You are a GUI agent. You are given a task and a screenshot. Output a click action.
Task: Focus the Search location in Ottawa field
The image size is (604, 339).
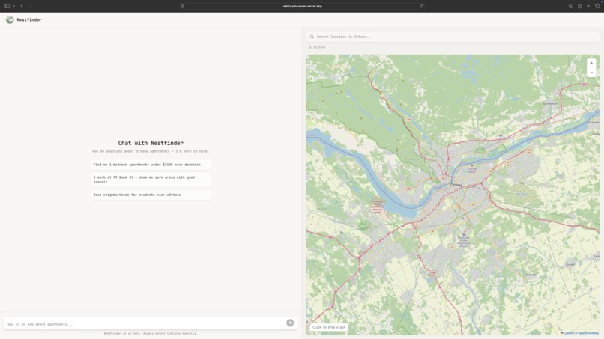453,37
